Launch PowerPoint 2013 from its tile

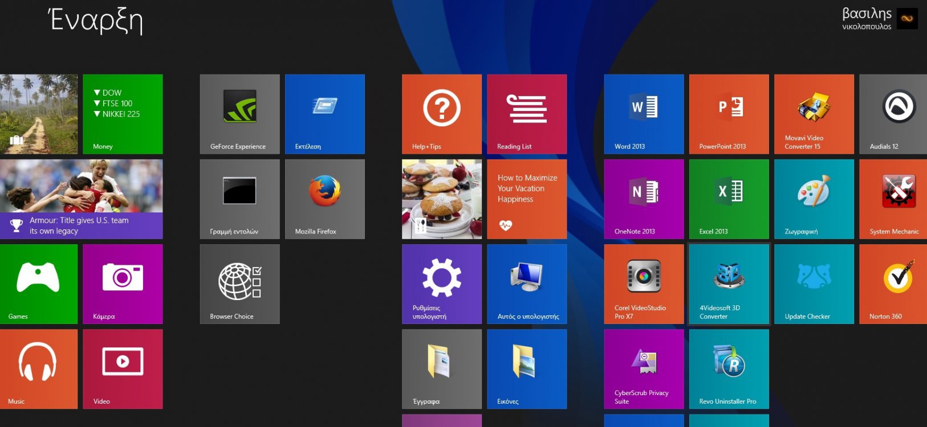pyautogui.click(x=729, y=114)
